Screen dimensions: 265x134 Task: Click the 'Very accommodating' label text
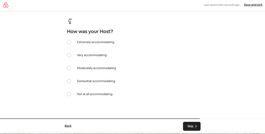coord(92,55)
